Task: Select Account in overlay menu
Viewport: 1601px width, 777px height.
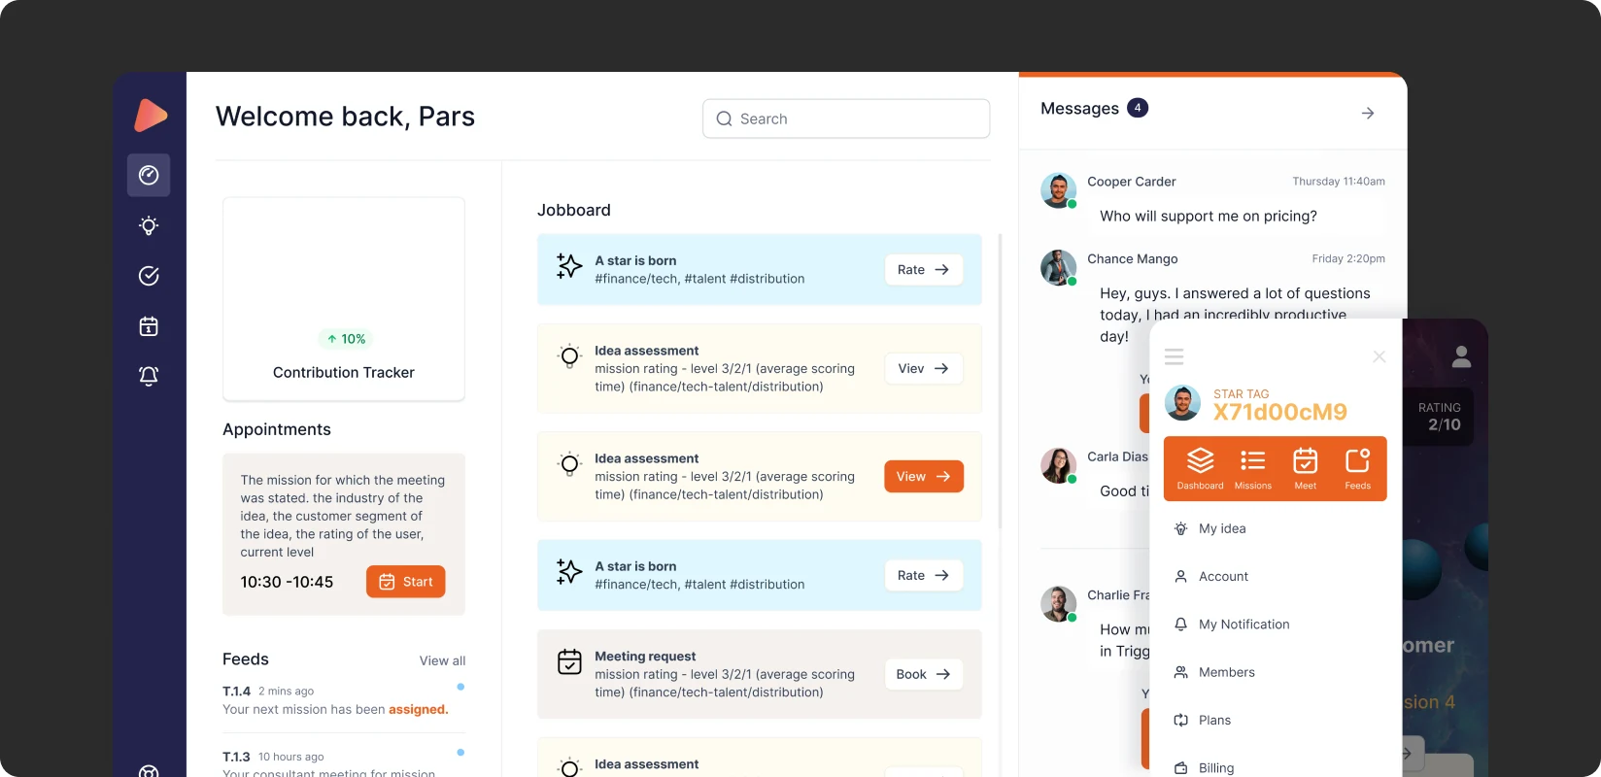Action: pos(1211,576)
